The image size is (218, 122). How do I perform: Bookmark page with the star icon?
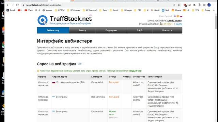tap(179, 5)
